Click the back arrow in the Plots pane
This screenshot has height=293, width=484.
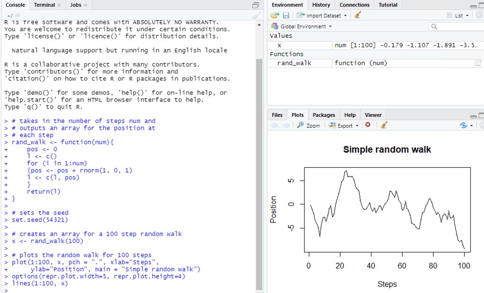274,125
